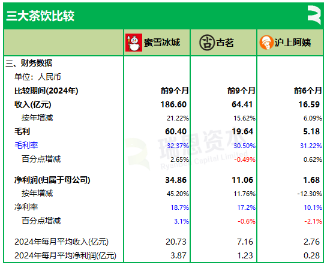
Task: Select Mixue revenue value 186.60
Action: tap(173, 104)
